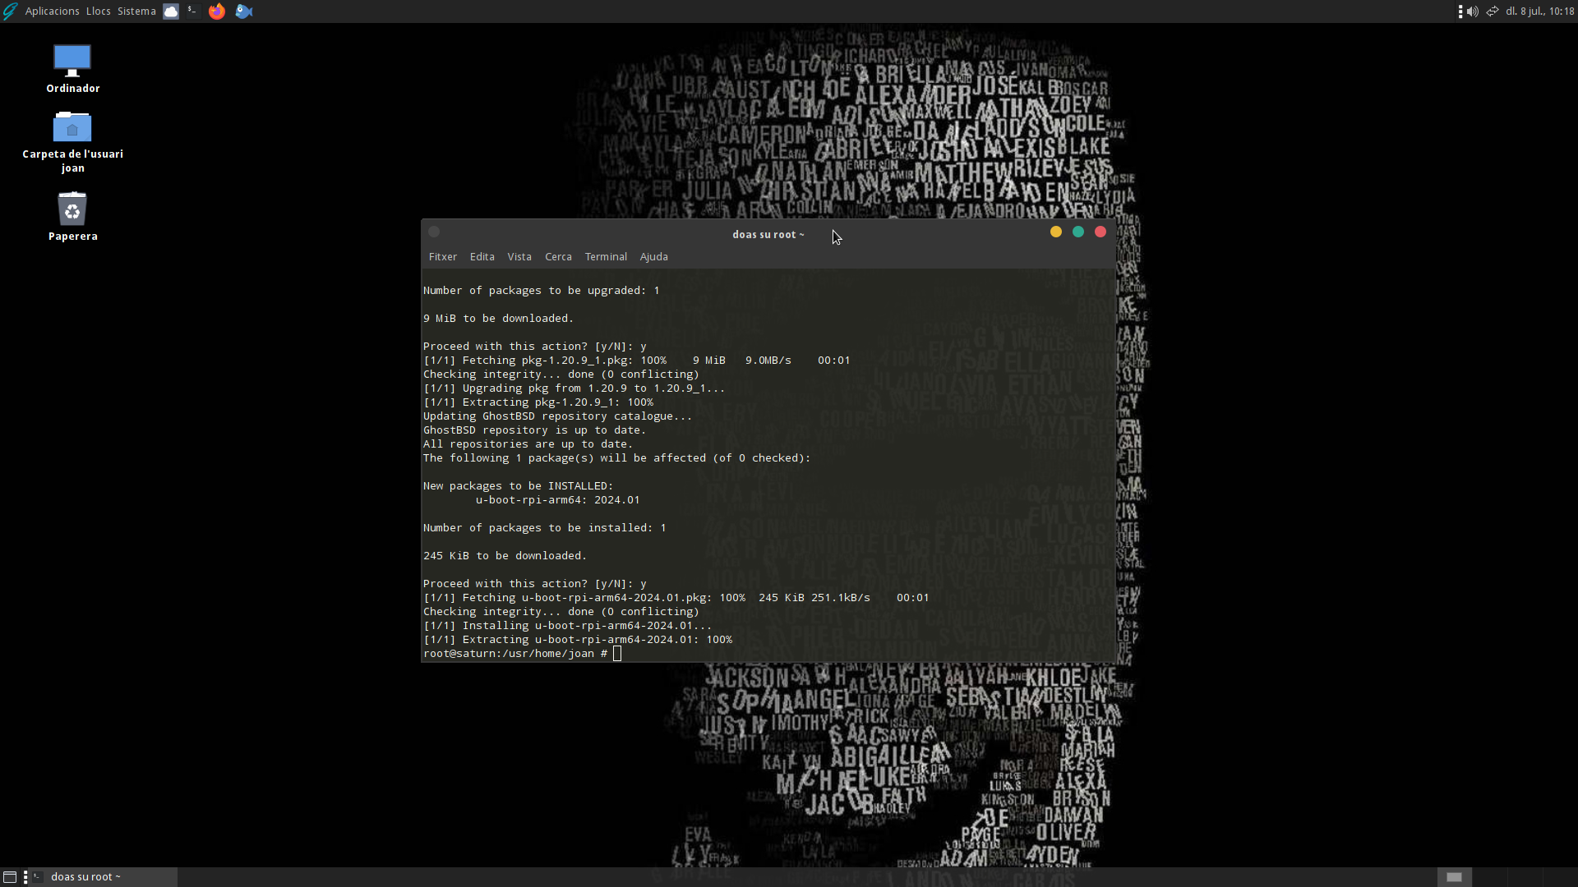Image resolution: width=1578 pixels, height=887 pixels.
Task: Click the window menu dot in terminal titlebar
Action: (434, 232)
